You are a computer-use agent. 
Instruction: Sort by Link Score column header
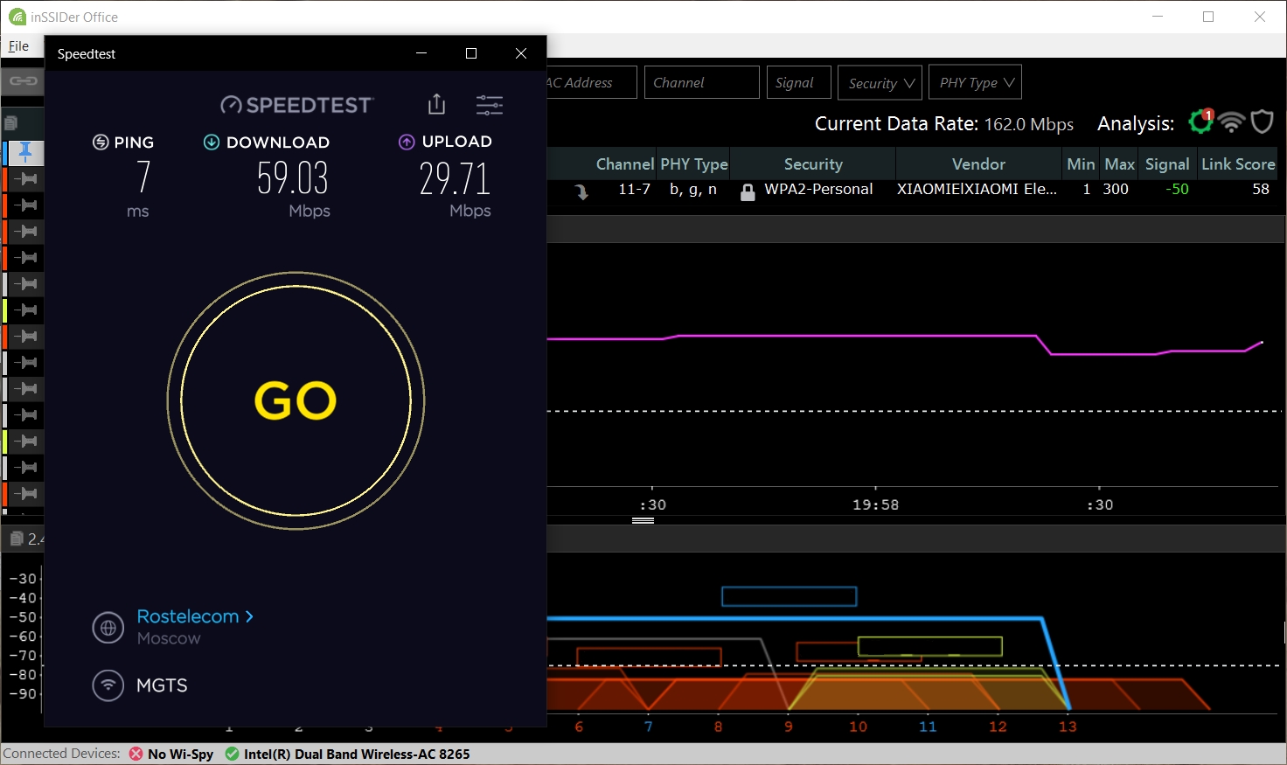coord(1238,164)
